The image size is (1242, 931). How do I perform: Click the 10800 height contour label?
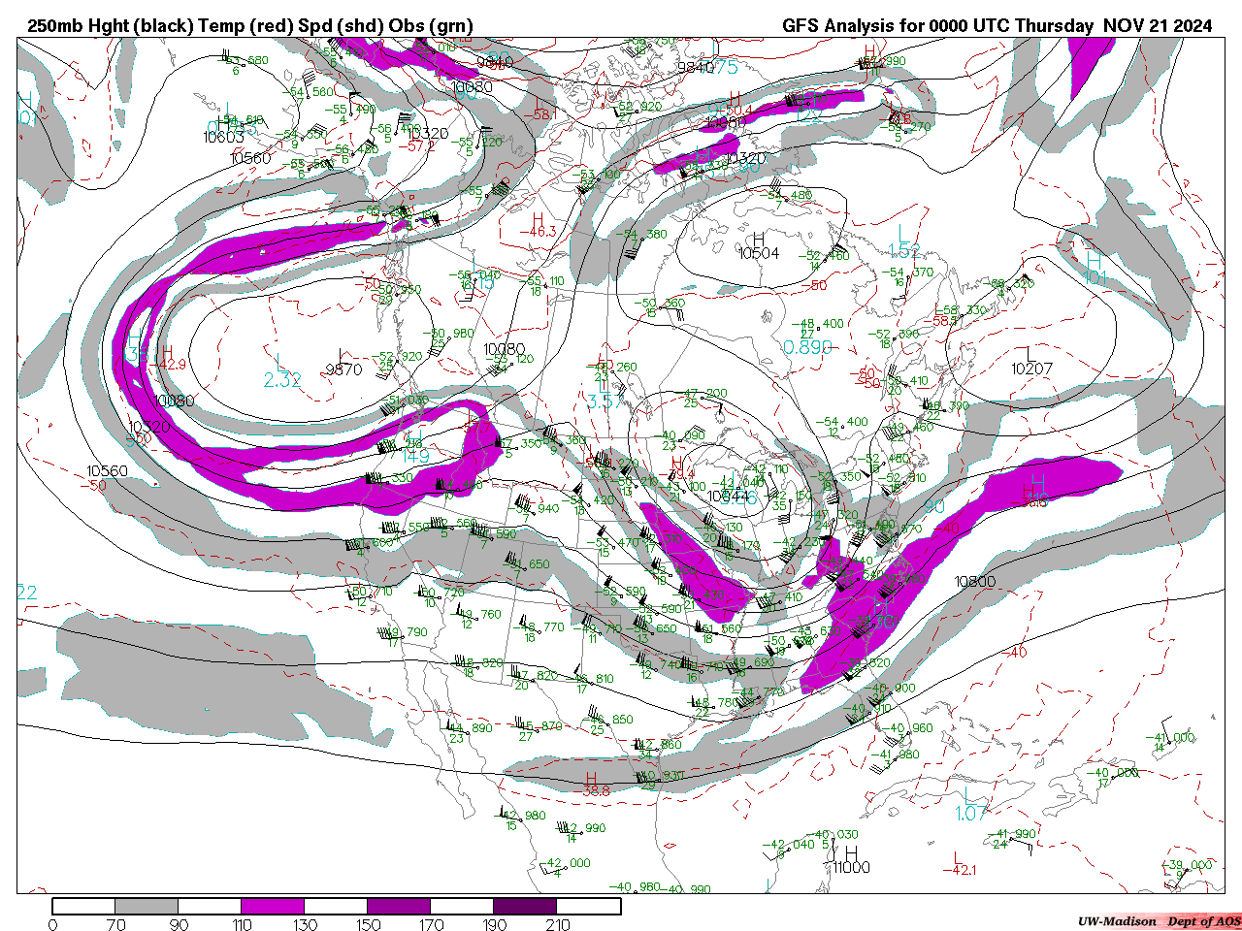[974, 582]
